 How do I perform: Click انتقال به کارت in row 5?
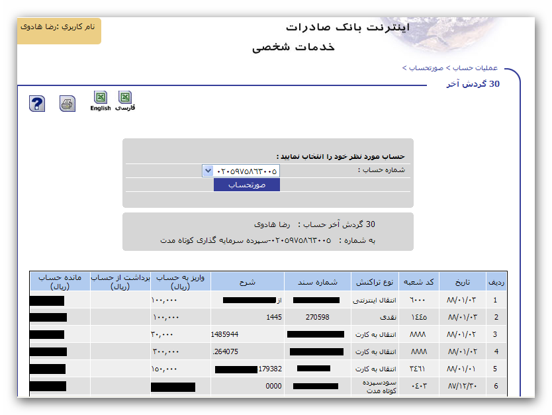(376, 369)
